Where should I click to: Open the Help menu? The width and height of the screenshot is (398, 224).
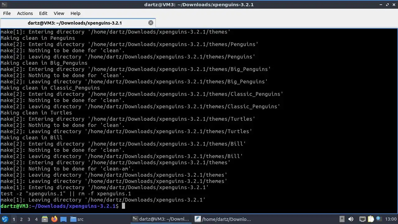coord(75,13)
